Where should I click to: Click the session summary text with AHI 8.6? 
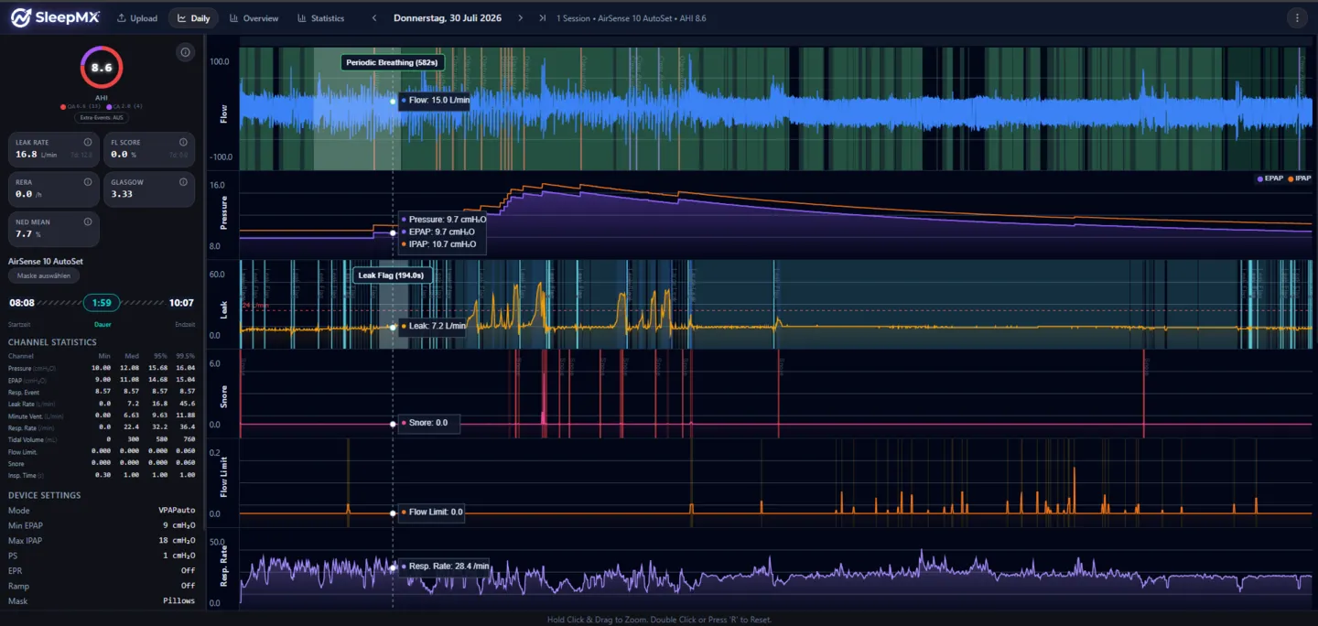[631, 18]
